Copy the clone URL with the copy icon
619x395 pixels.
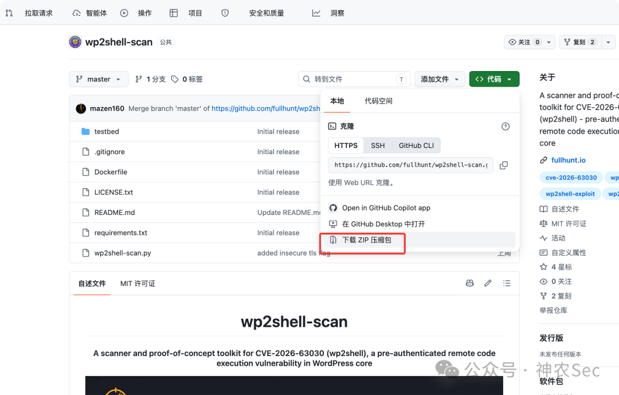click(504, 165)
